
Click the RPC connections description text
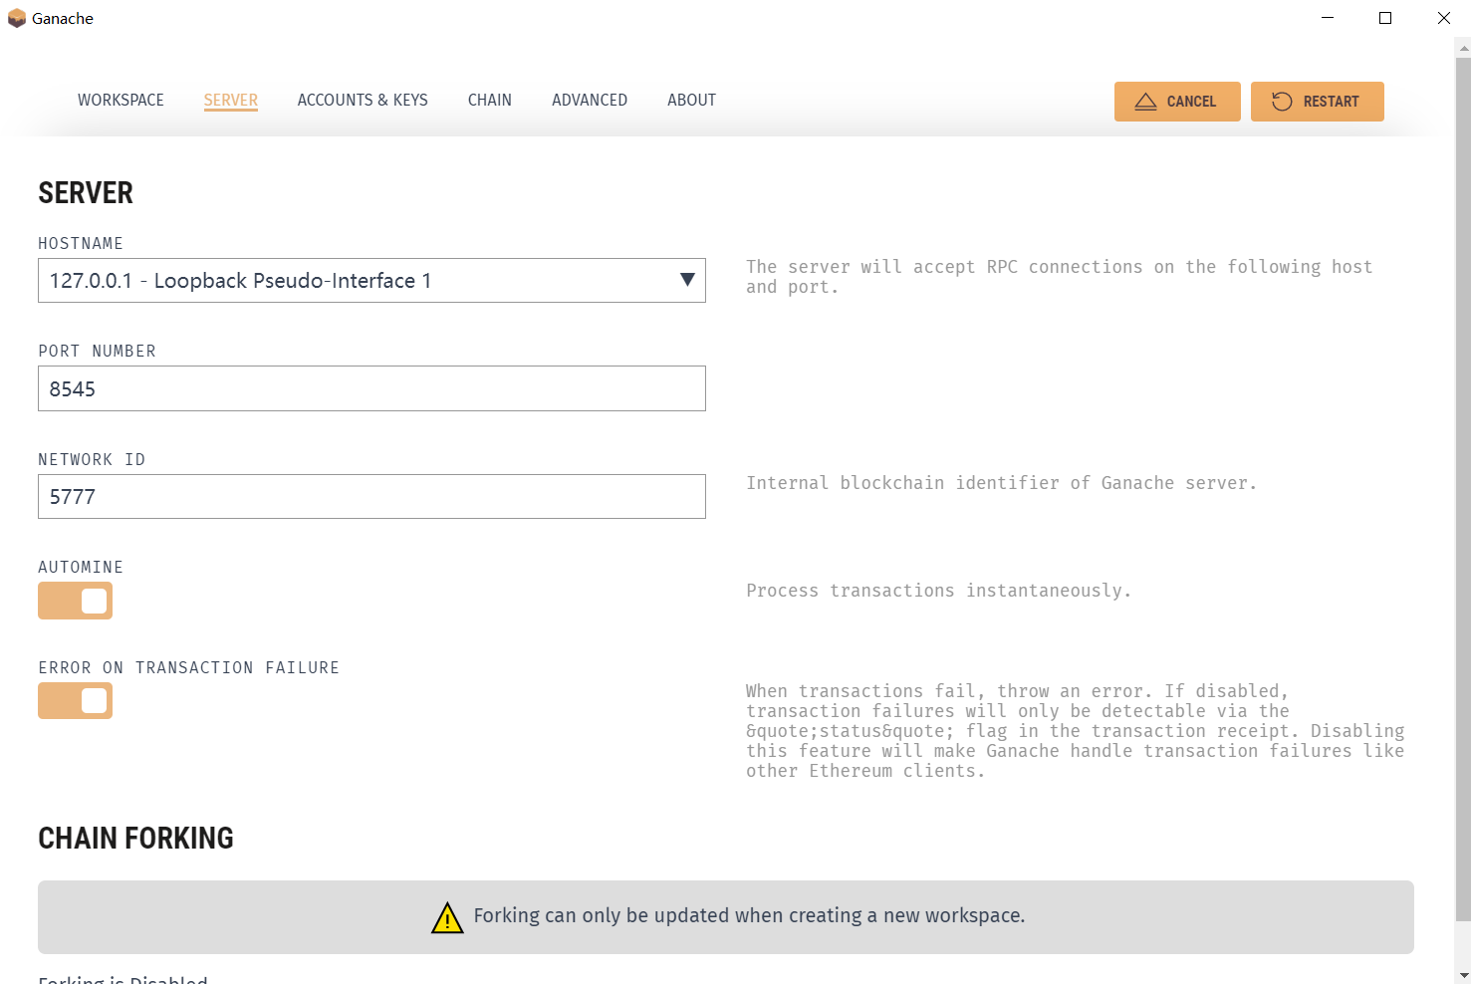coord(1059,277)
